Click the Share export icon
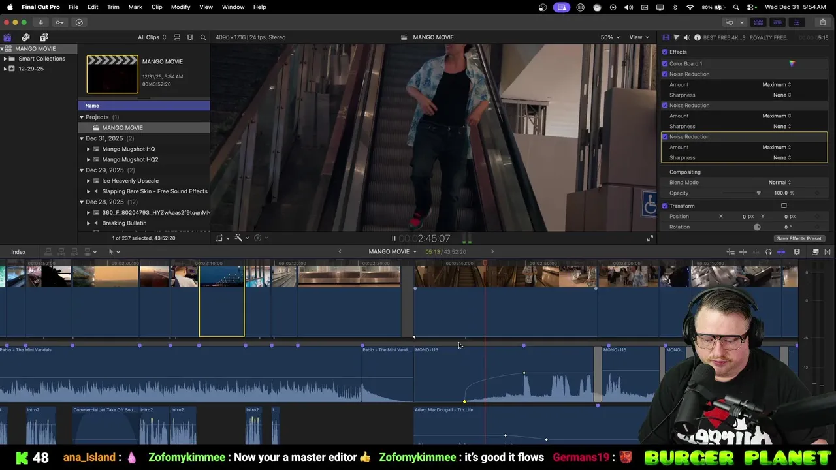Viewport: 836px width, 470px height. pyautogui.click(x=822, y=22)
